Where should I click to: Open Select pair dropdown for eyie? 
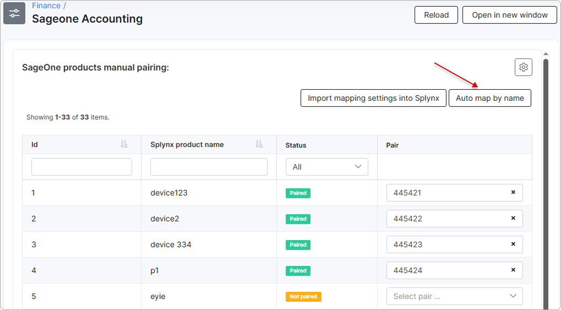(454, 296)
